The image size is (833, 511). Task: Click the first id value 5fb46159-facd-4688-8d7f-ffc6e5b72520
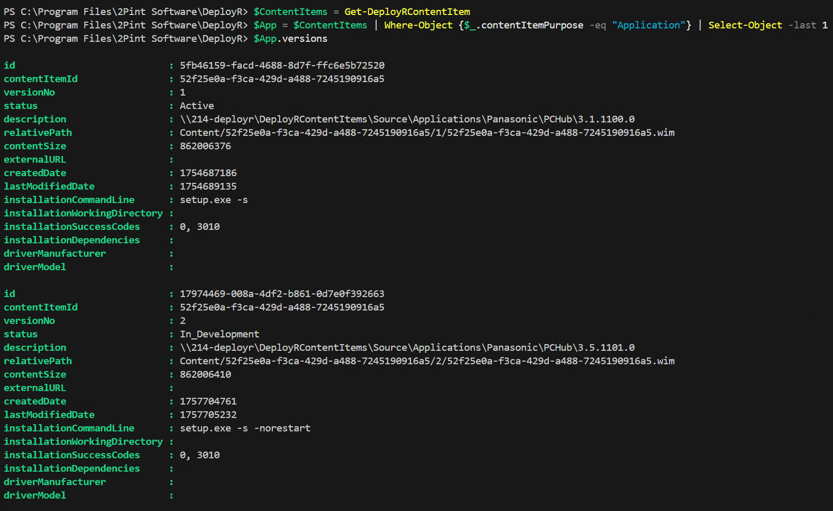tap(282, 66)
